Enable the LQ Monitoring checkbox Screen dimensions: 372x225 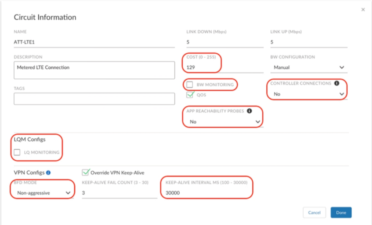click(x=17, y=152)
